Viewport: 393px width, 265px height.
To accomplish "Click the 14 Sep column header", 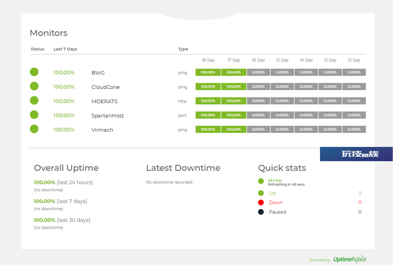I will click(x=306, y=60).
